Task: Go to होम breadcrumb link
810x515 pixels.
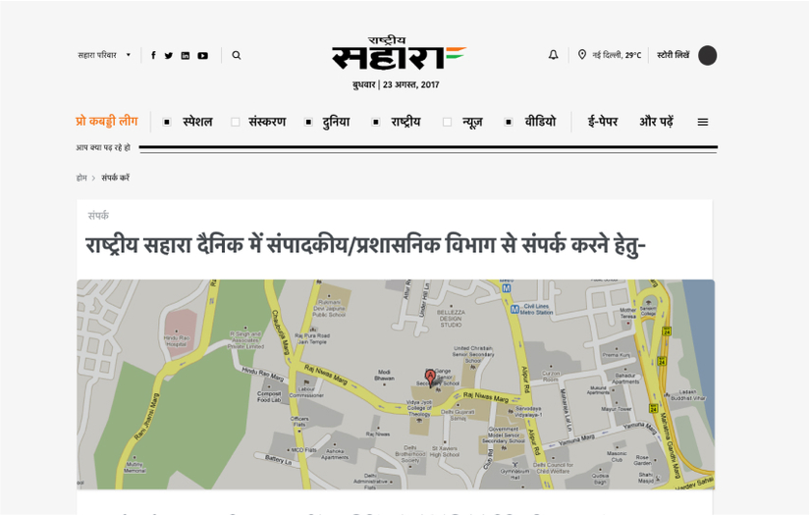Action: point(81,178)
